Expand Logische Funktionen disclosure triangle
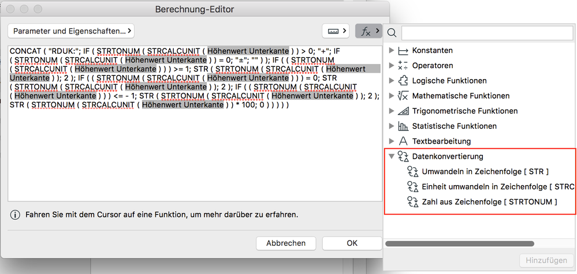This screenshot has height=274, width=577. [391, 80]
